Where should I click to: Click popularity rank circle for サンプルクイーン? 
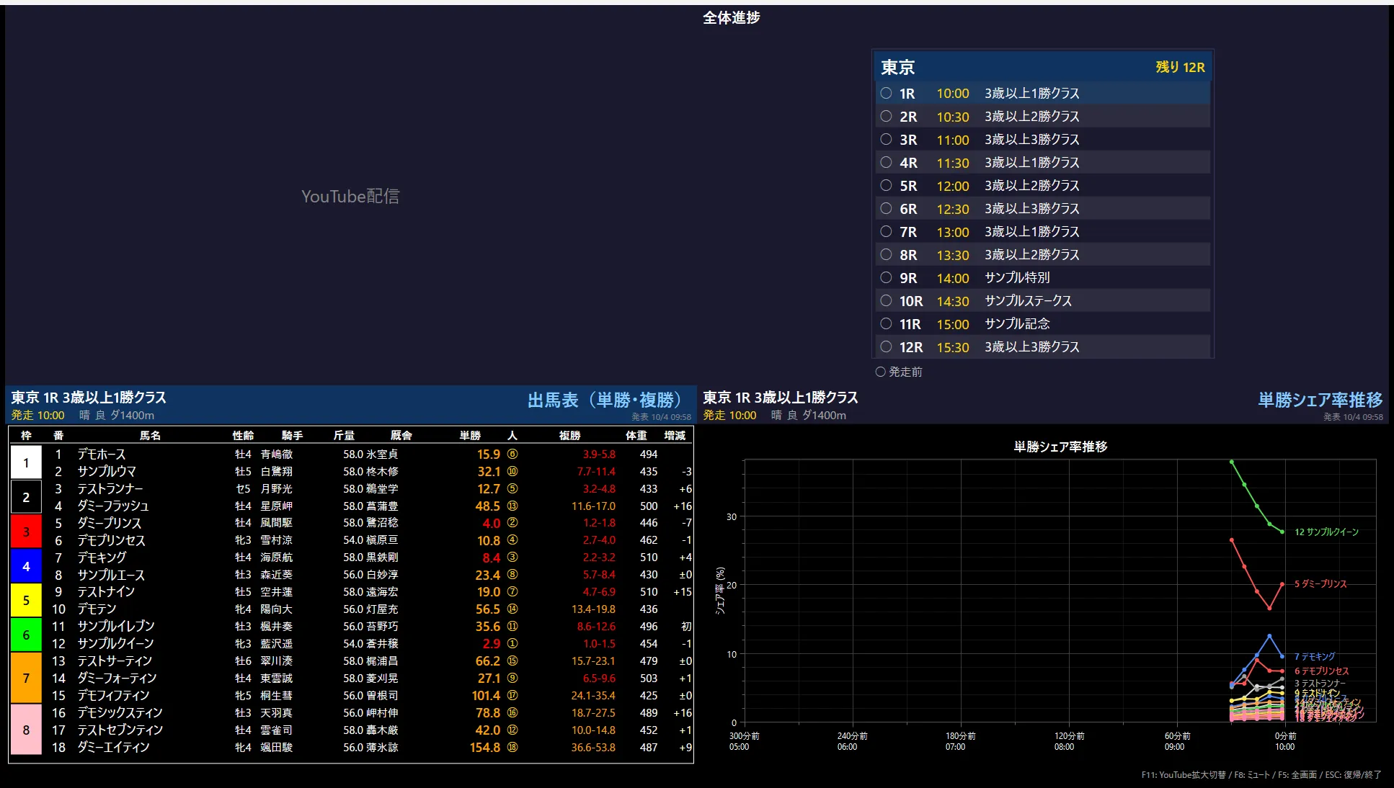click(x=512, y=643)
